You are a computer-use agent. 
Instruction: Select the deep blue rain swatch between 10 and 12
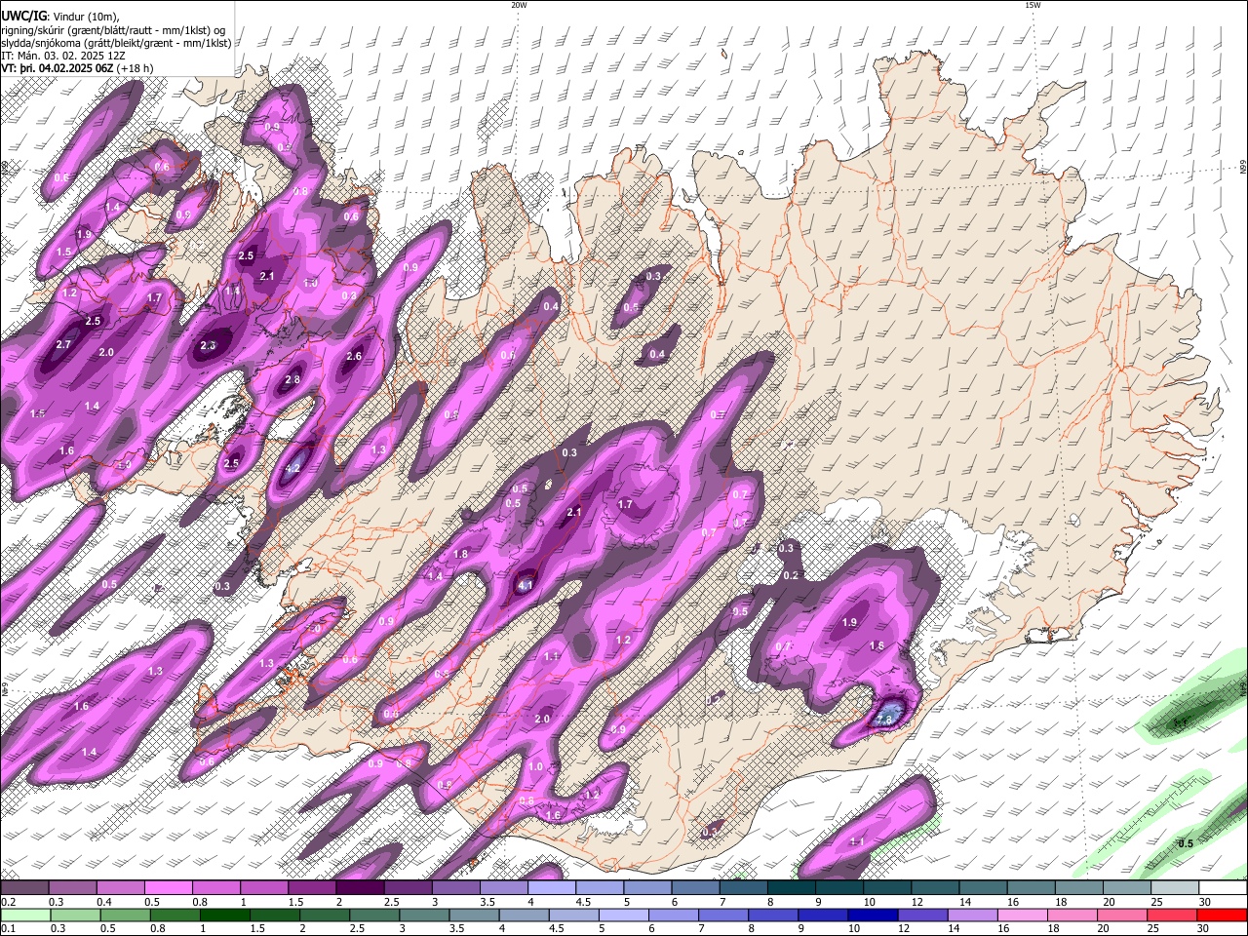pyautogui.click(x=874, y=916)
